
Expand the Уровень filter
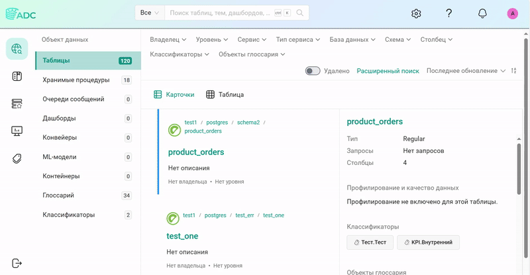212,40
